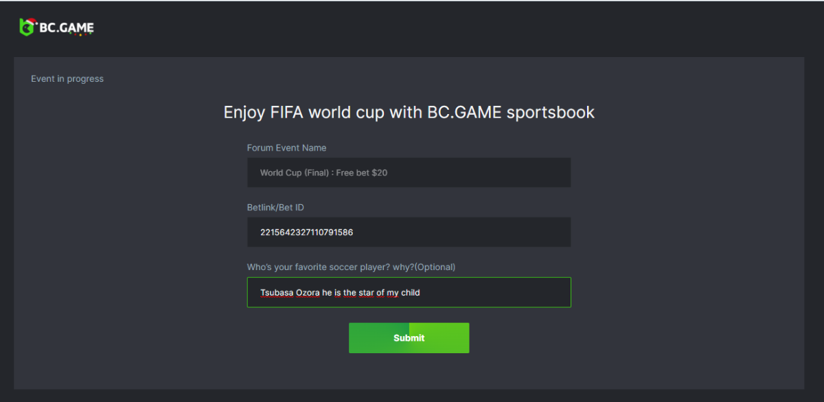Click the green BC.GAME mascot logo icon
Screen dimensions: 824x402
point(27,27)
